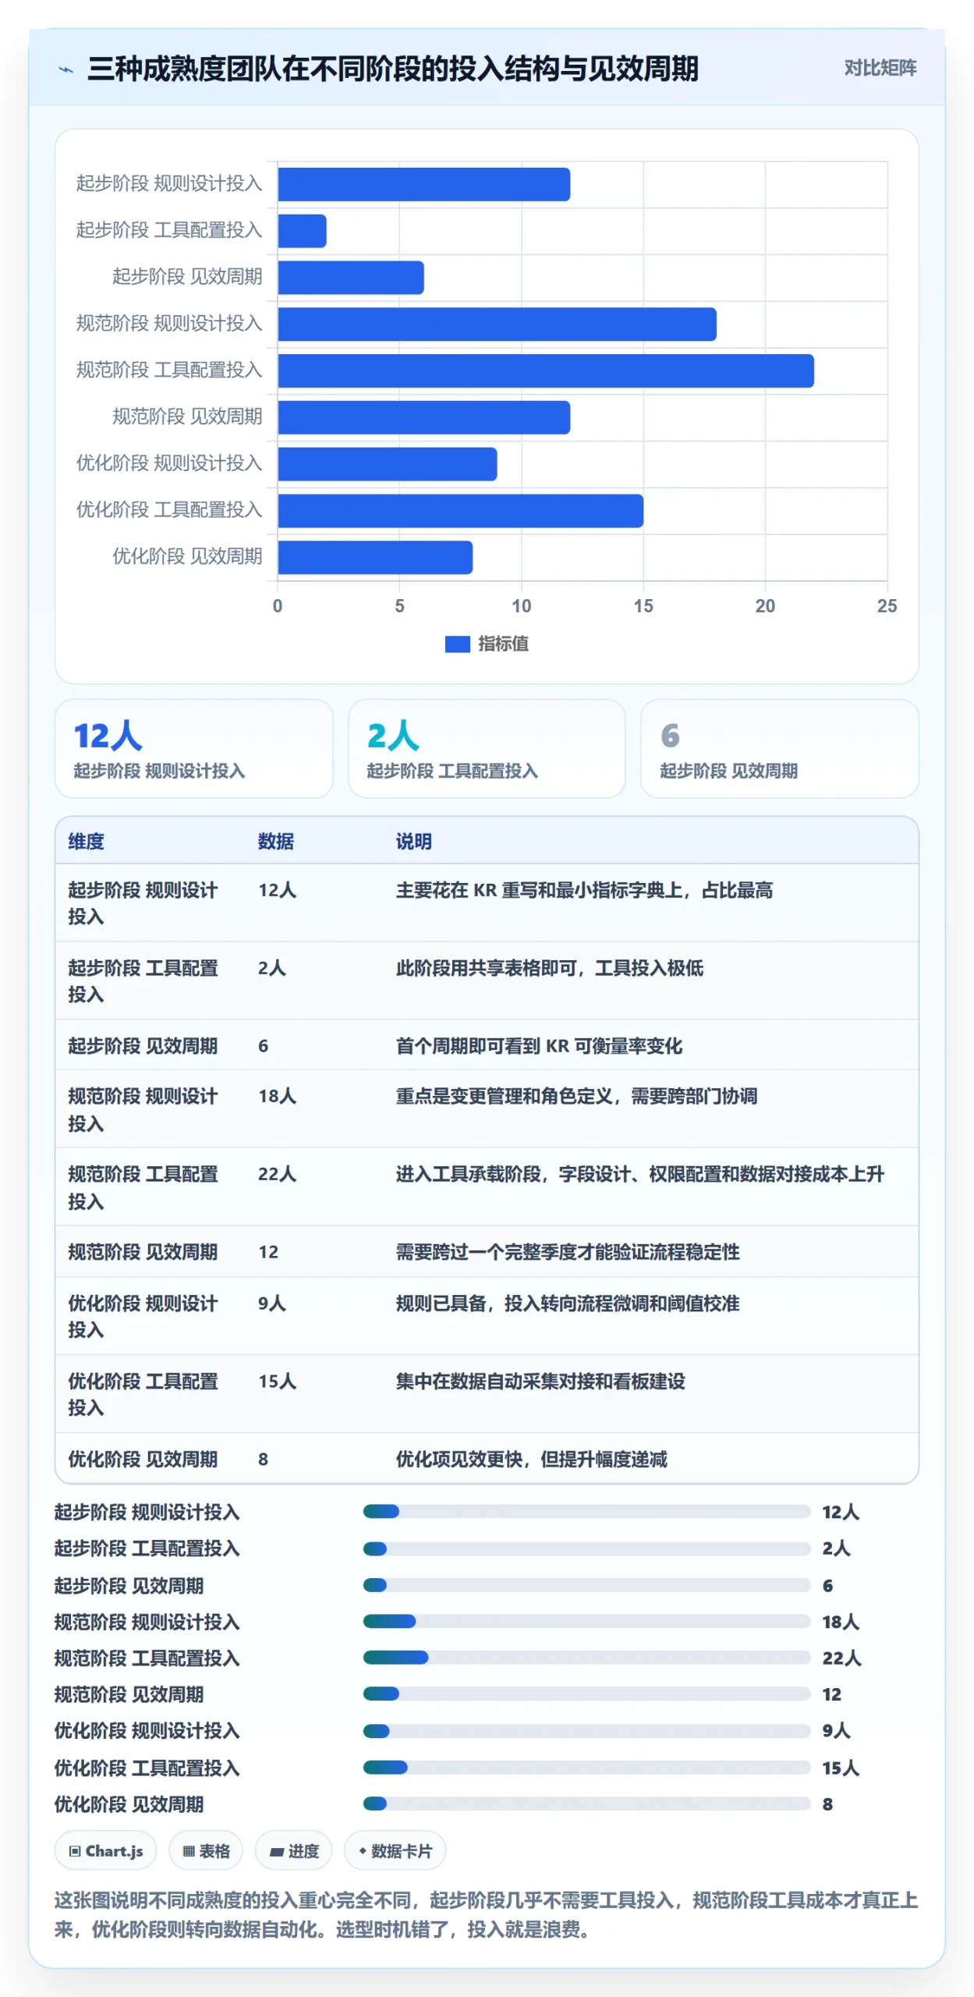Viewport: 974px width, 1997px height.
Task: Click the summary paragraph beginning 这张图说明
Action: tap(486, 1914)
